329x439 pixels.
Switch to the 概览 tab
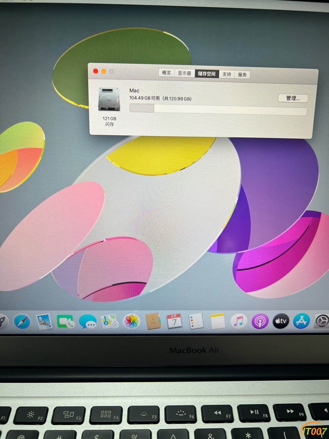pos(167,73)
